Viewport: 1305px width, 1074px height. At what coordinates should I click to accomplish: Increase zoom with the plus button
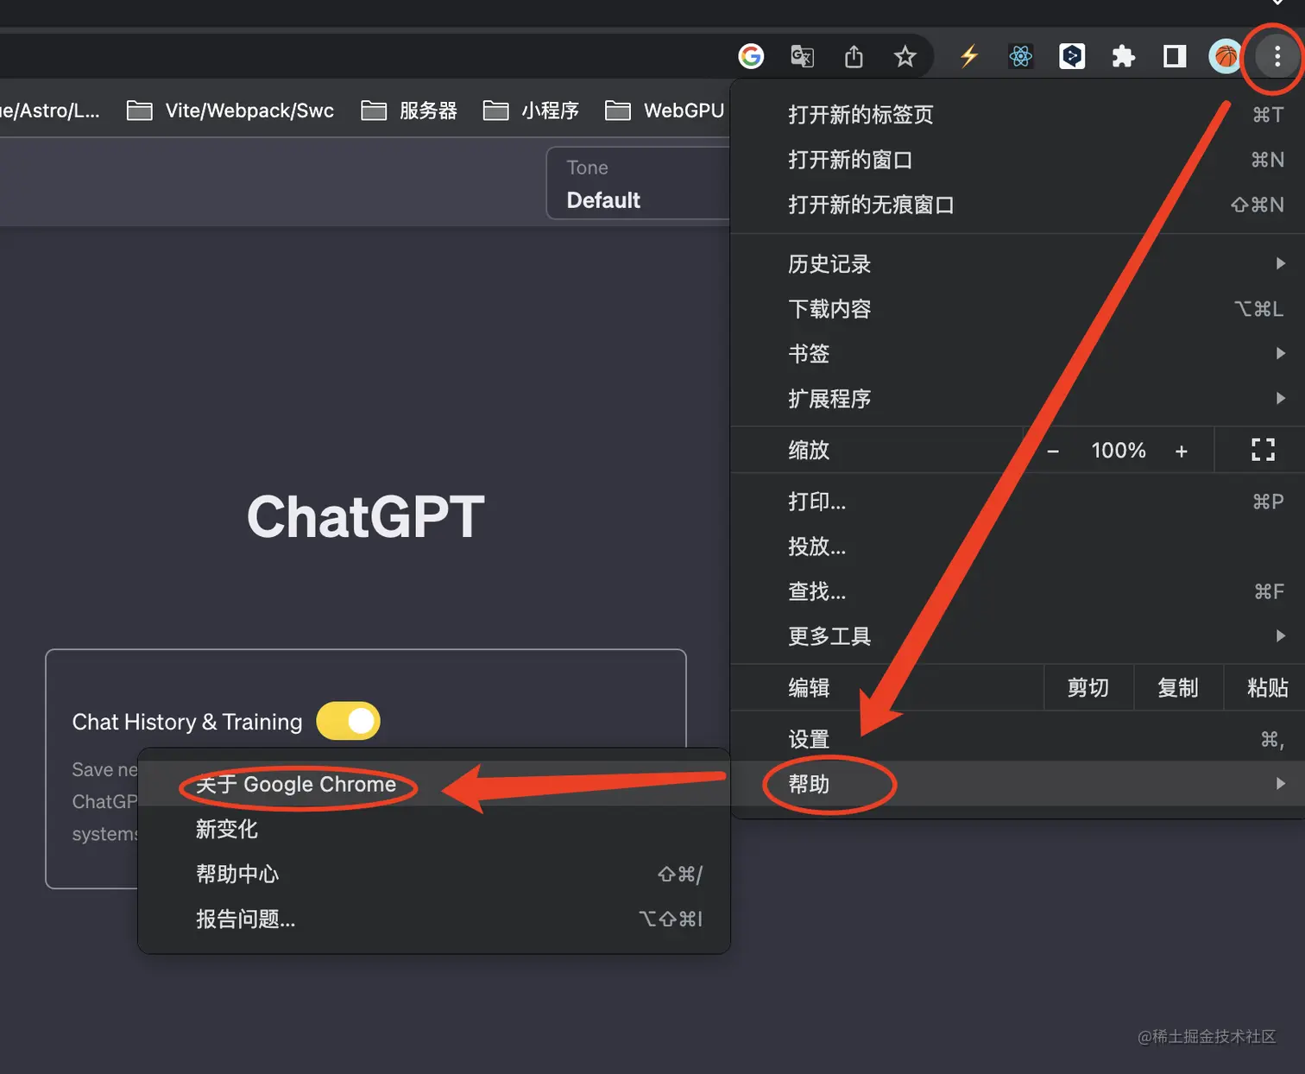(1182, 451)
